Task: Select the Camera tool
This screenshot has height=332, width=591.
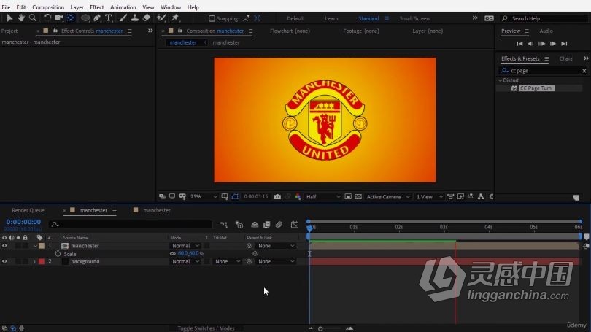Action: tap(59, 18)
